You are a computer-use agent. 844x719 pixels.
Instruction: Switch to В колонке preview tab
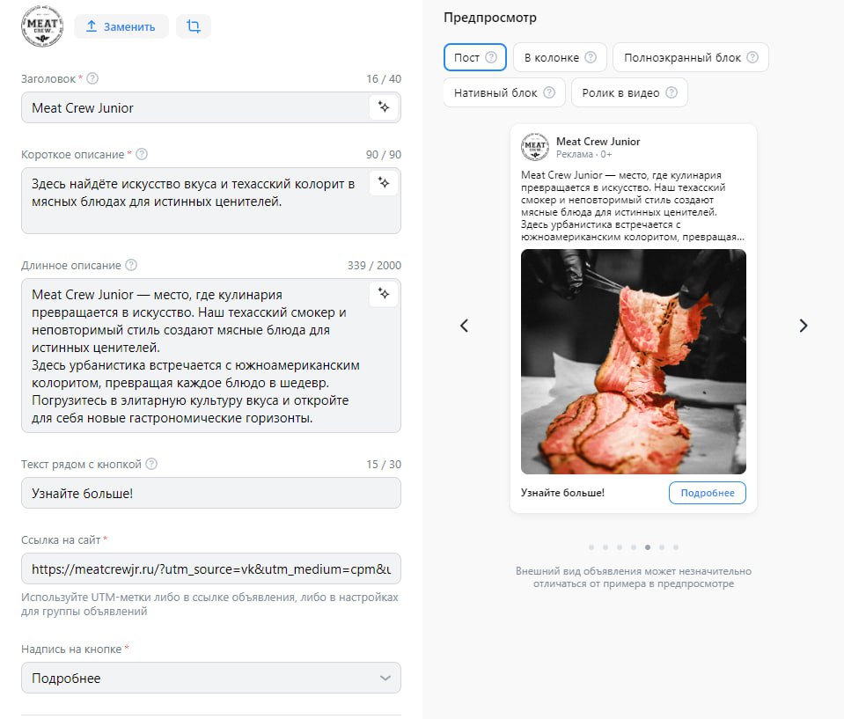[x=560, y=57]
